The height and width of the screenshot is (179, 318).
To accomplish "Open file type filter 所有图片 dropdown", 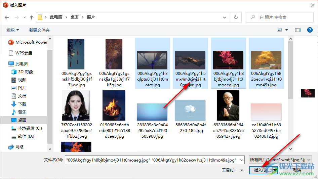I will pos(280,160).
